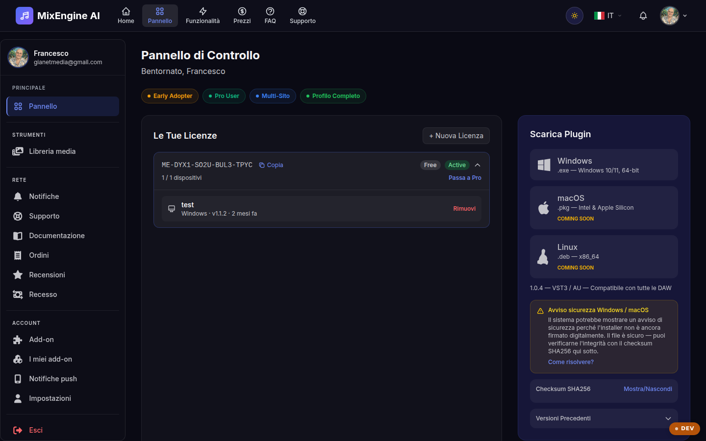The width and height of the screenshot is (706, 441).
Task: Click the Passa a Pro link
Action: pos(465,178)
